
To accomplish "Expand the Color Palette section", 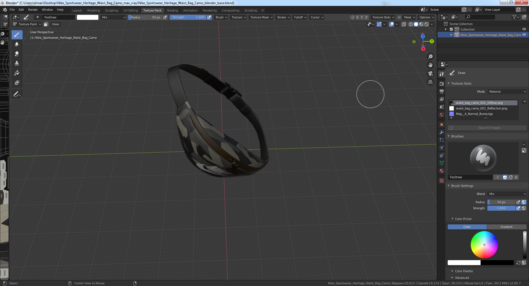I will (452, 271).
